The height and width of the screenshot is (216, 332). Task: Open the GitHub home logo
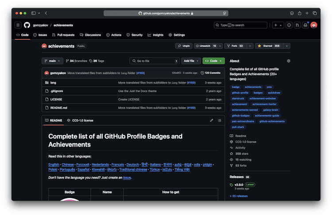click(x=27, y=25)
